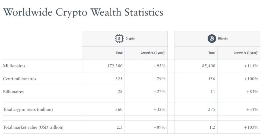
Task: Click Total market value (USD trillion) label
Action: click(x=33, y=127)
